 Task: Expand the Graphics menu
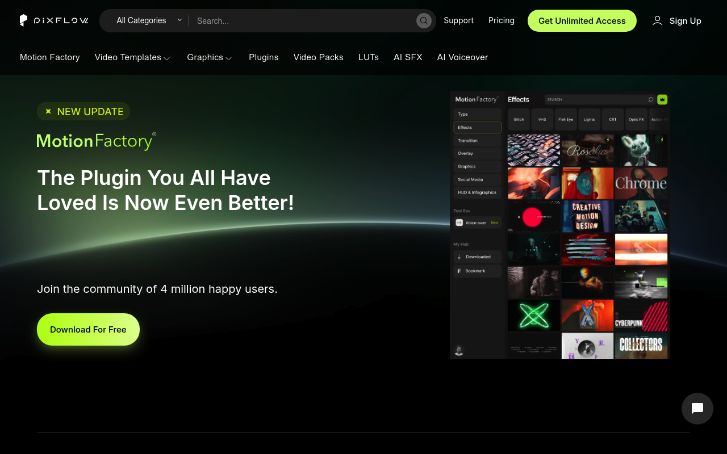pyautogui.click(x=210, y=57)
